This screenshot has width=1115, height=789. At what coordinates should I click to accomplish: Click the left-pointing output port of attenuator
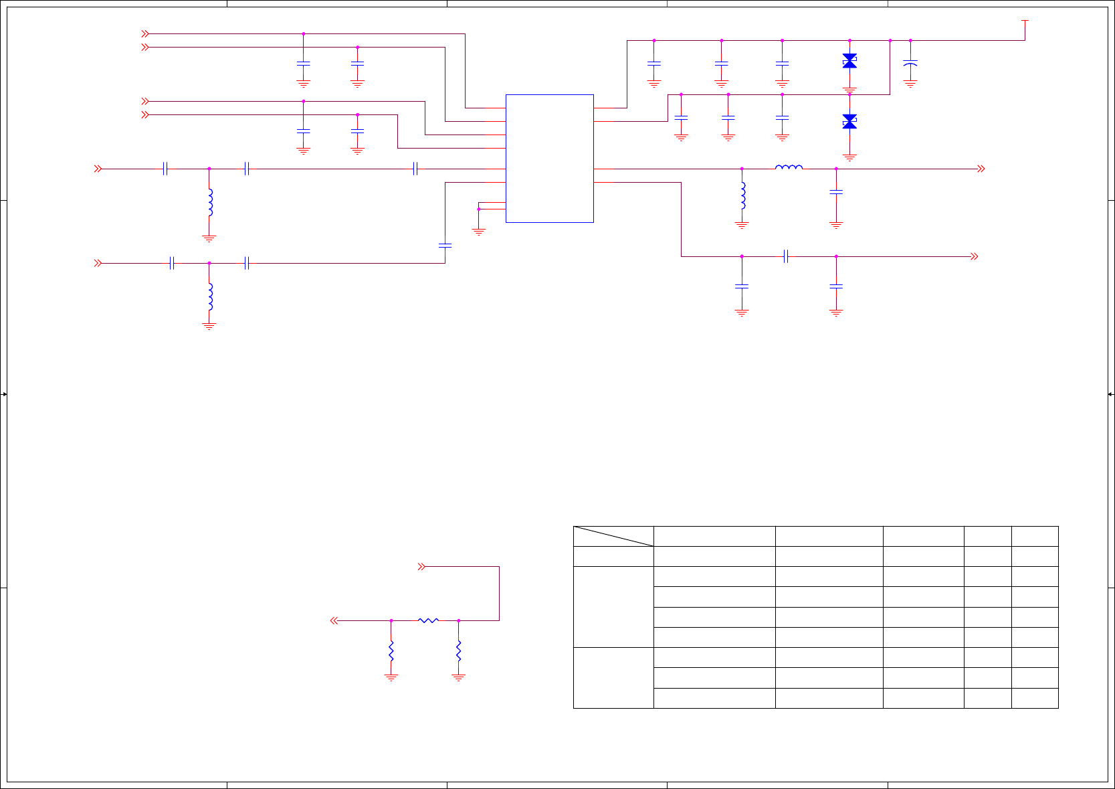pyautogui.click(x=334, y=621)
